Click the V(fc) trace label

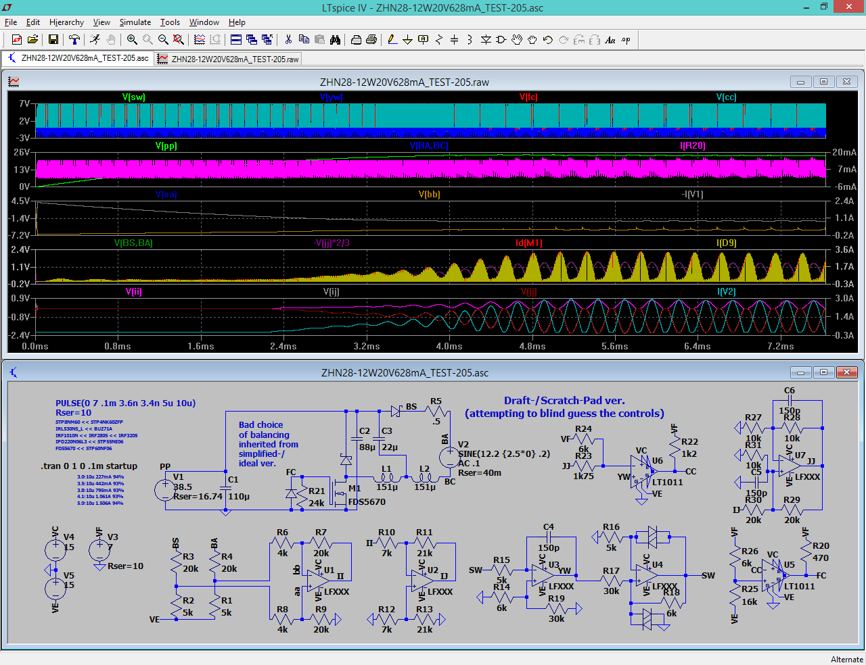pos(528,97)
